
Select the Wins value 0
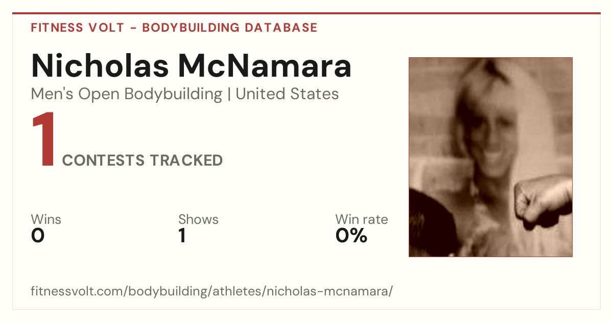click(x=38, y=236)
